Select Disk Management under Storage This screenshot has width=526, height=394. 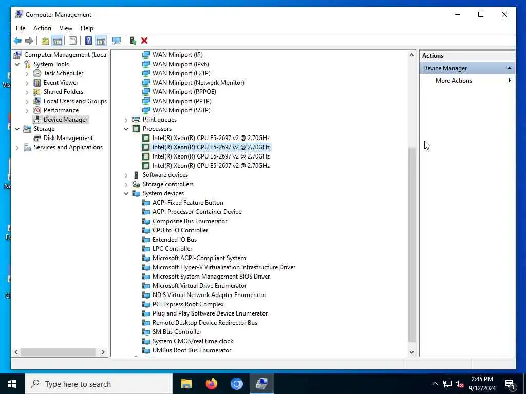pyautogui.click(x=68, y=138)
